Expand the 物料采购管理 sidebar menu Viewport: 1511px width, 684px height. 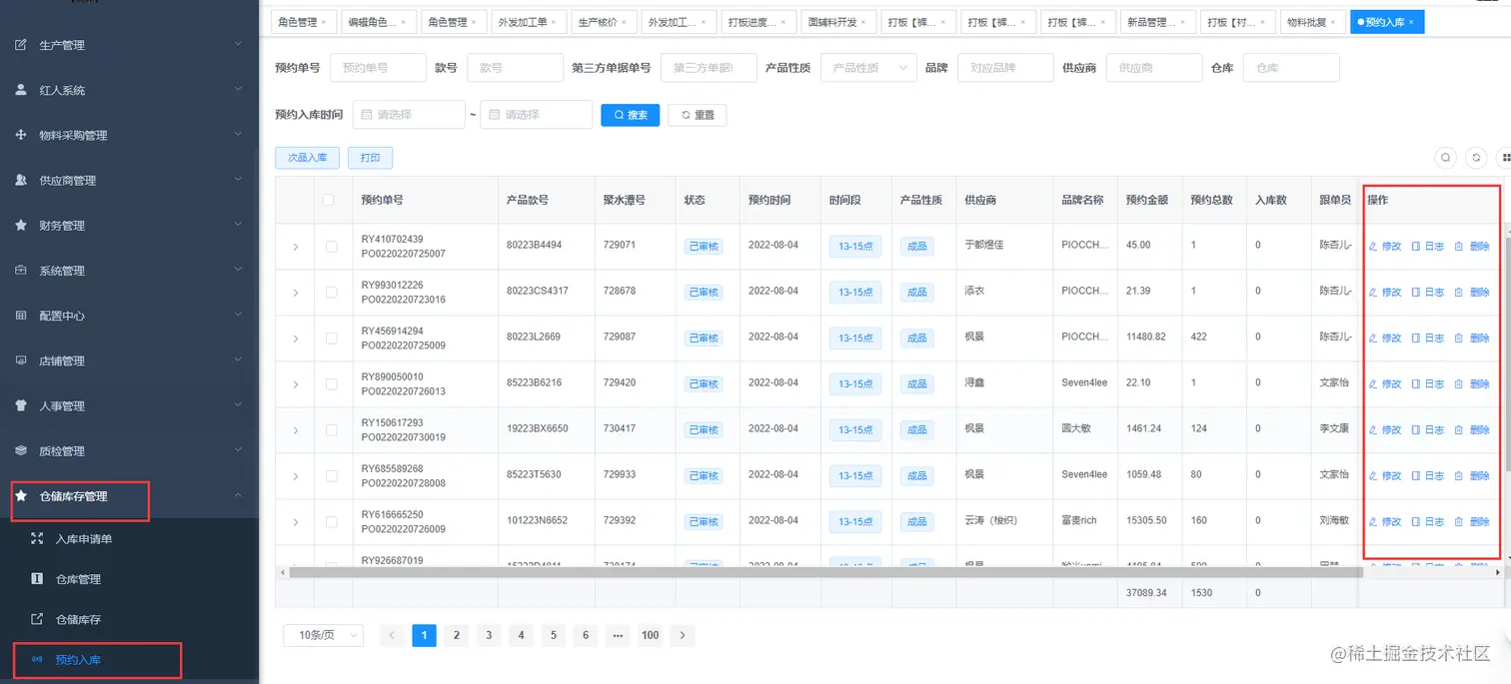click(129, 135)
